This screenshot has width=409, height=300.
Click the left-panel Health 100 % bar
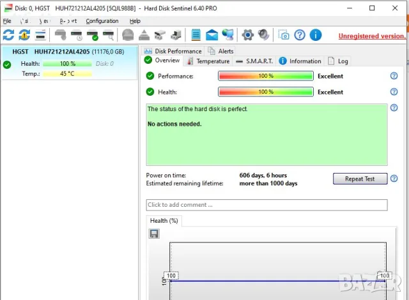67,64
